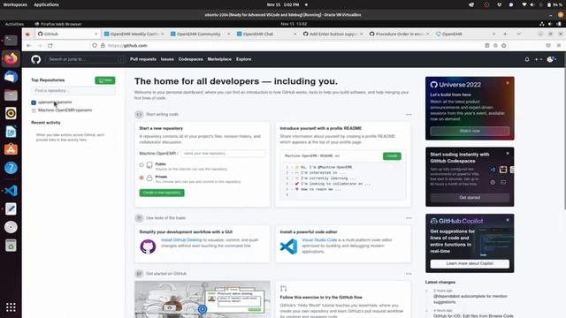The width and height of the screenshot is (566, 318).
Task: Open Rhythmbox from the dock
Action: point(11,113)
